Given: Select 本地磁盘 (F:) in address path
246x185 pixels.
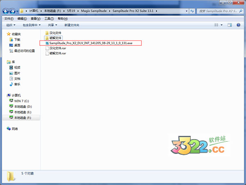Looking at the screenshot, I should (x=52, y=11).
